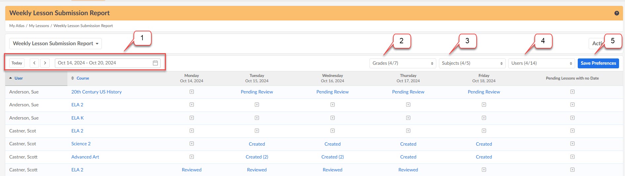This screenshot has width=625, height=176.
Task: Click Thursday x icon for Anderson ELA 2
Action: 408,105
